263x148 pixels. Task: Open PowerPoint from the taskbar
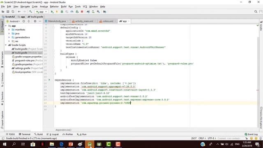[x=71, y=144]
